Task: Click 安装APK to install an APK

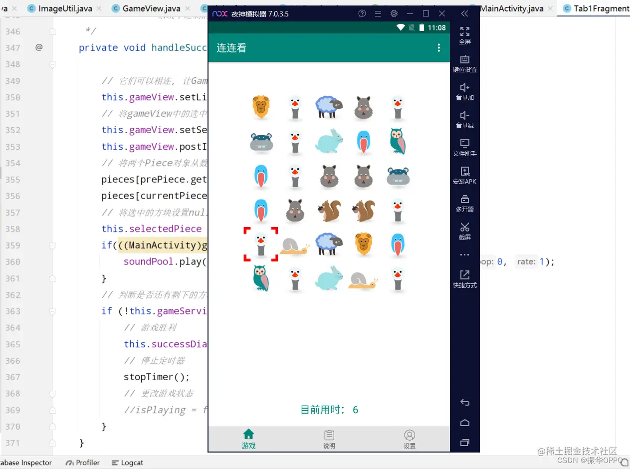Action: (464, 175)
